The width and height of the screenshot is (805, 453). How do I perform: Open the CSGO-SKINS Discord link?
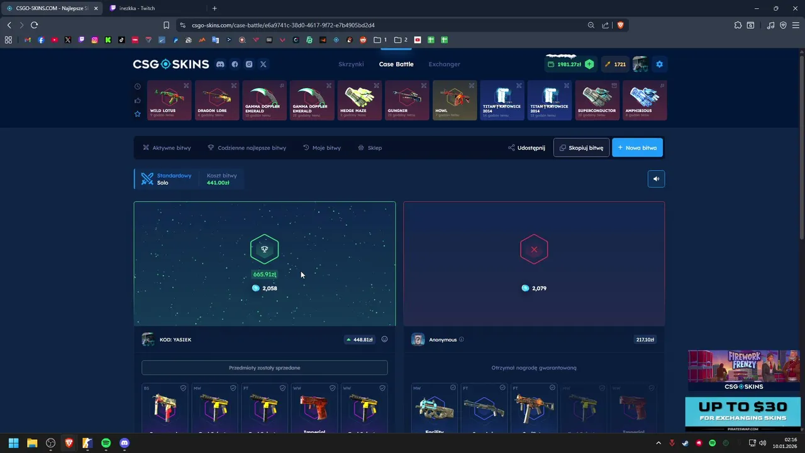pyautogui.click(x=220, y=64)
